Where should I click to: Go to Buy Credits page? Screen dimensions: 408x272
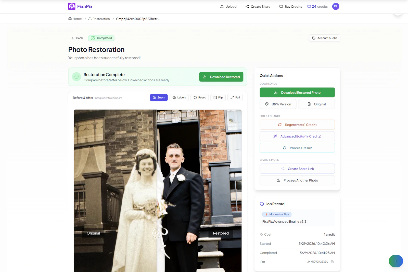[x=291, y=6]
